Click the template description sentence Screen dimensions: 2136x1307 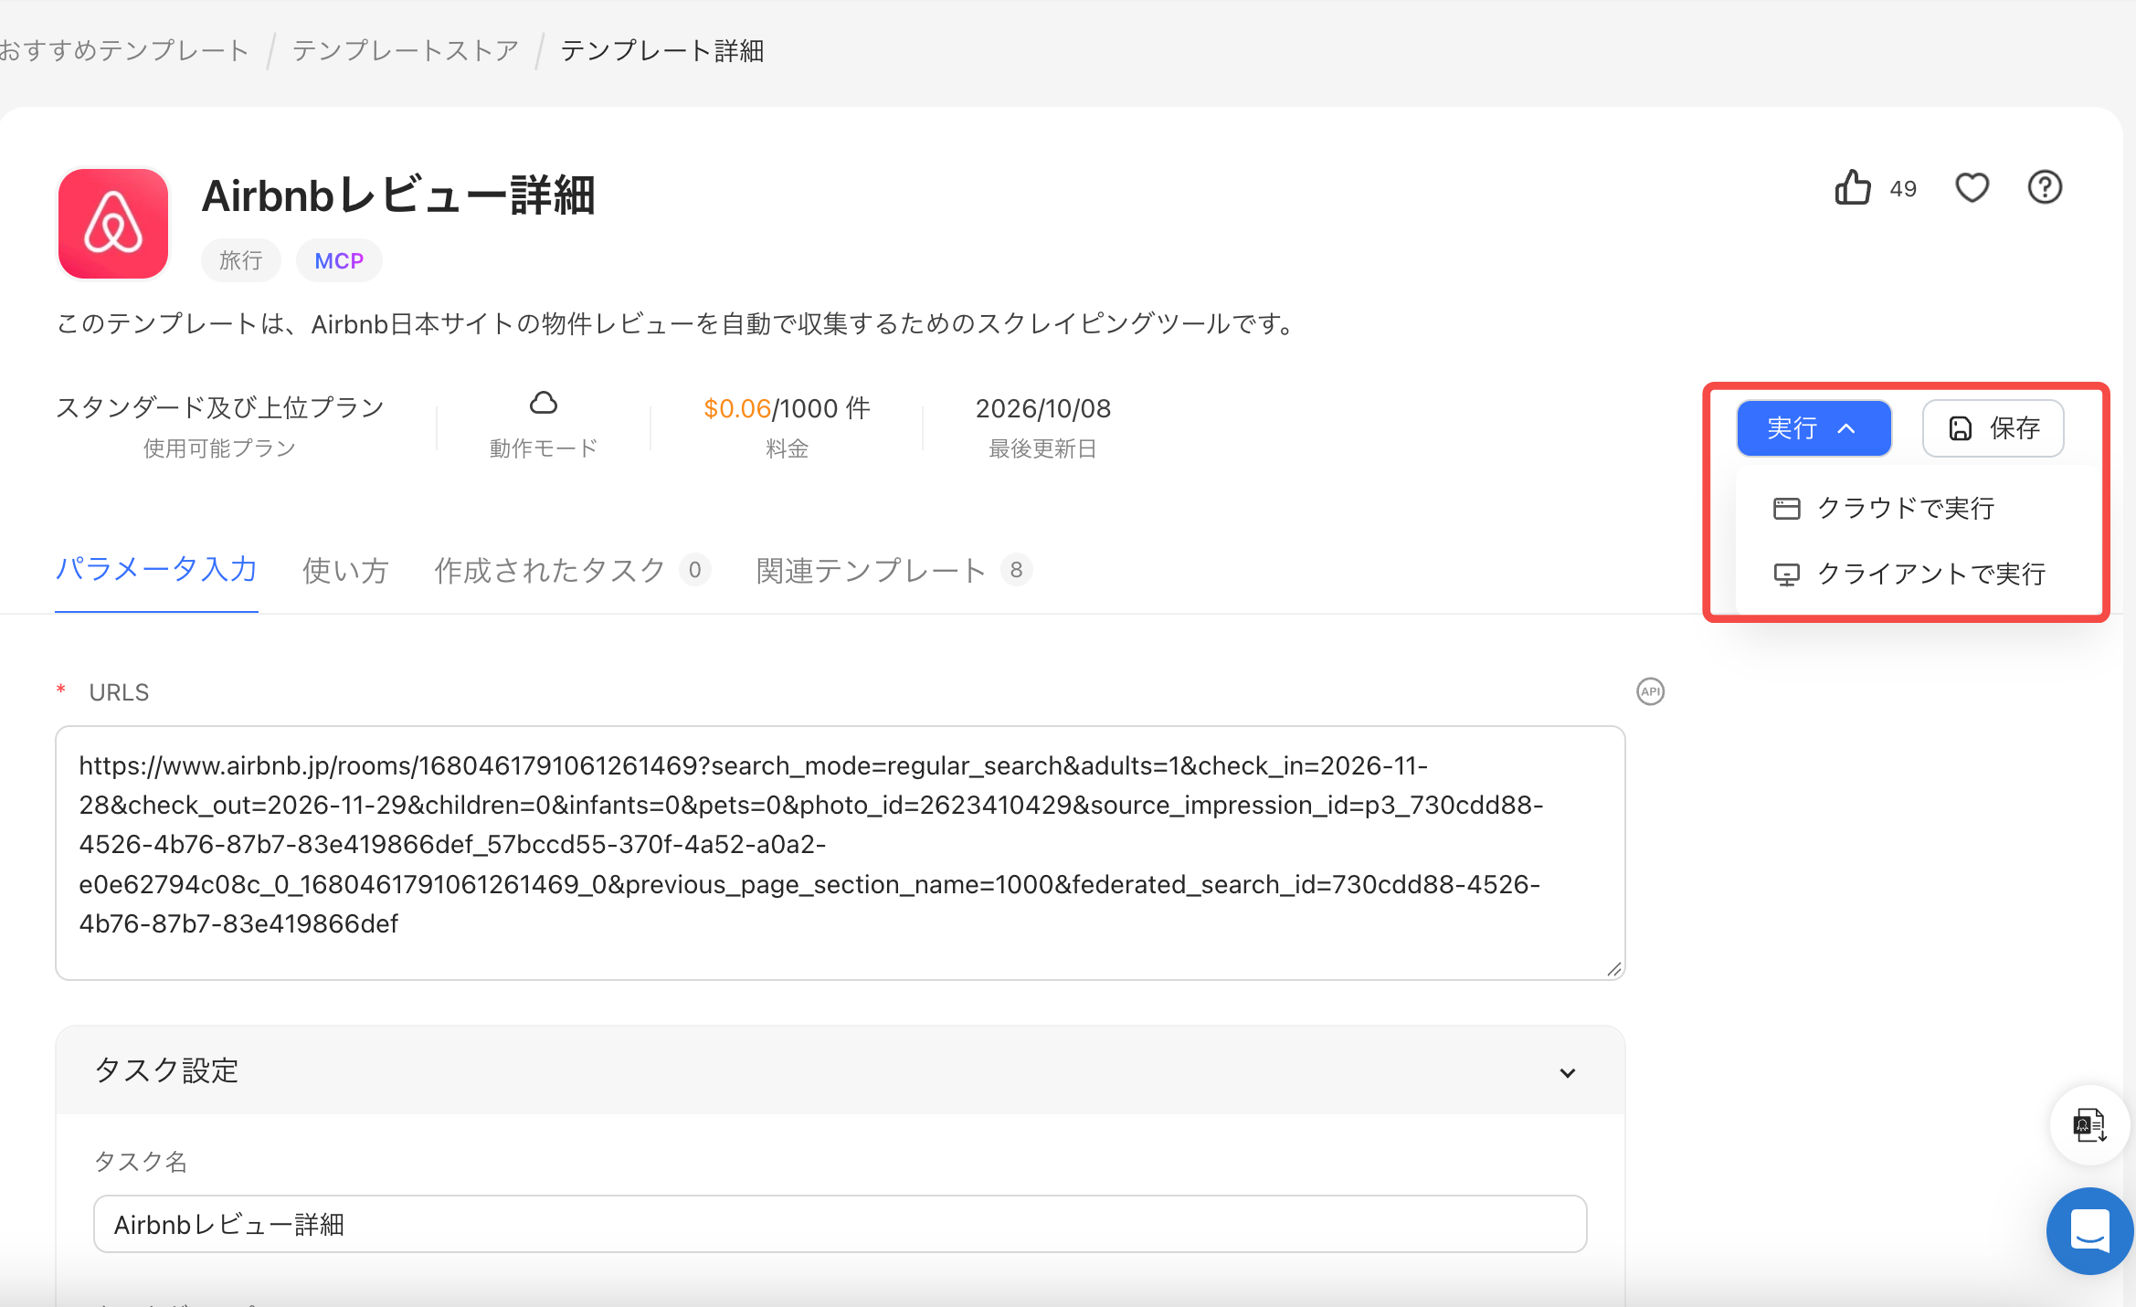tap(677, 324)
